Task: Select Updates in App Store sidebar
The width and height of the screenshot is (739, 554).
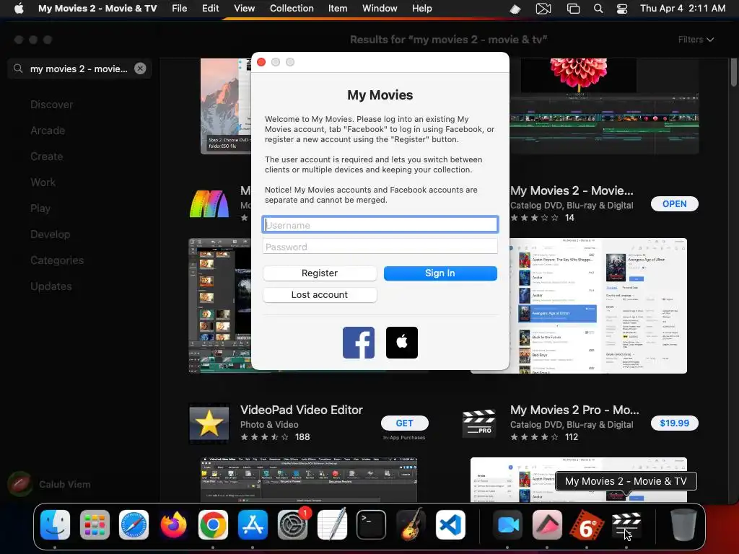Action: click(51, 286)
